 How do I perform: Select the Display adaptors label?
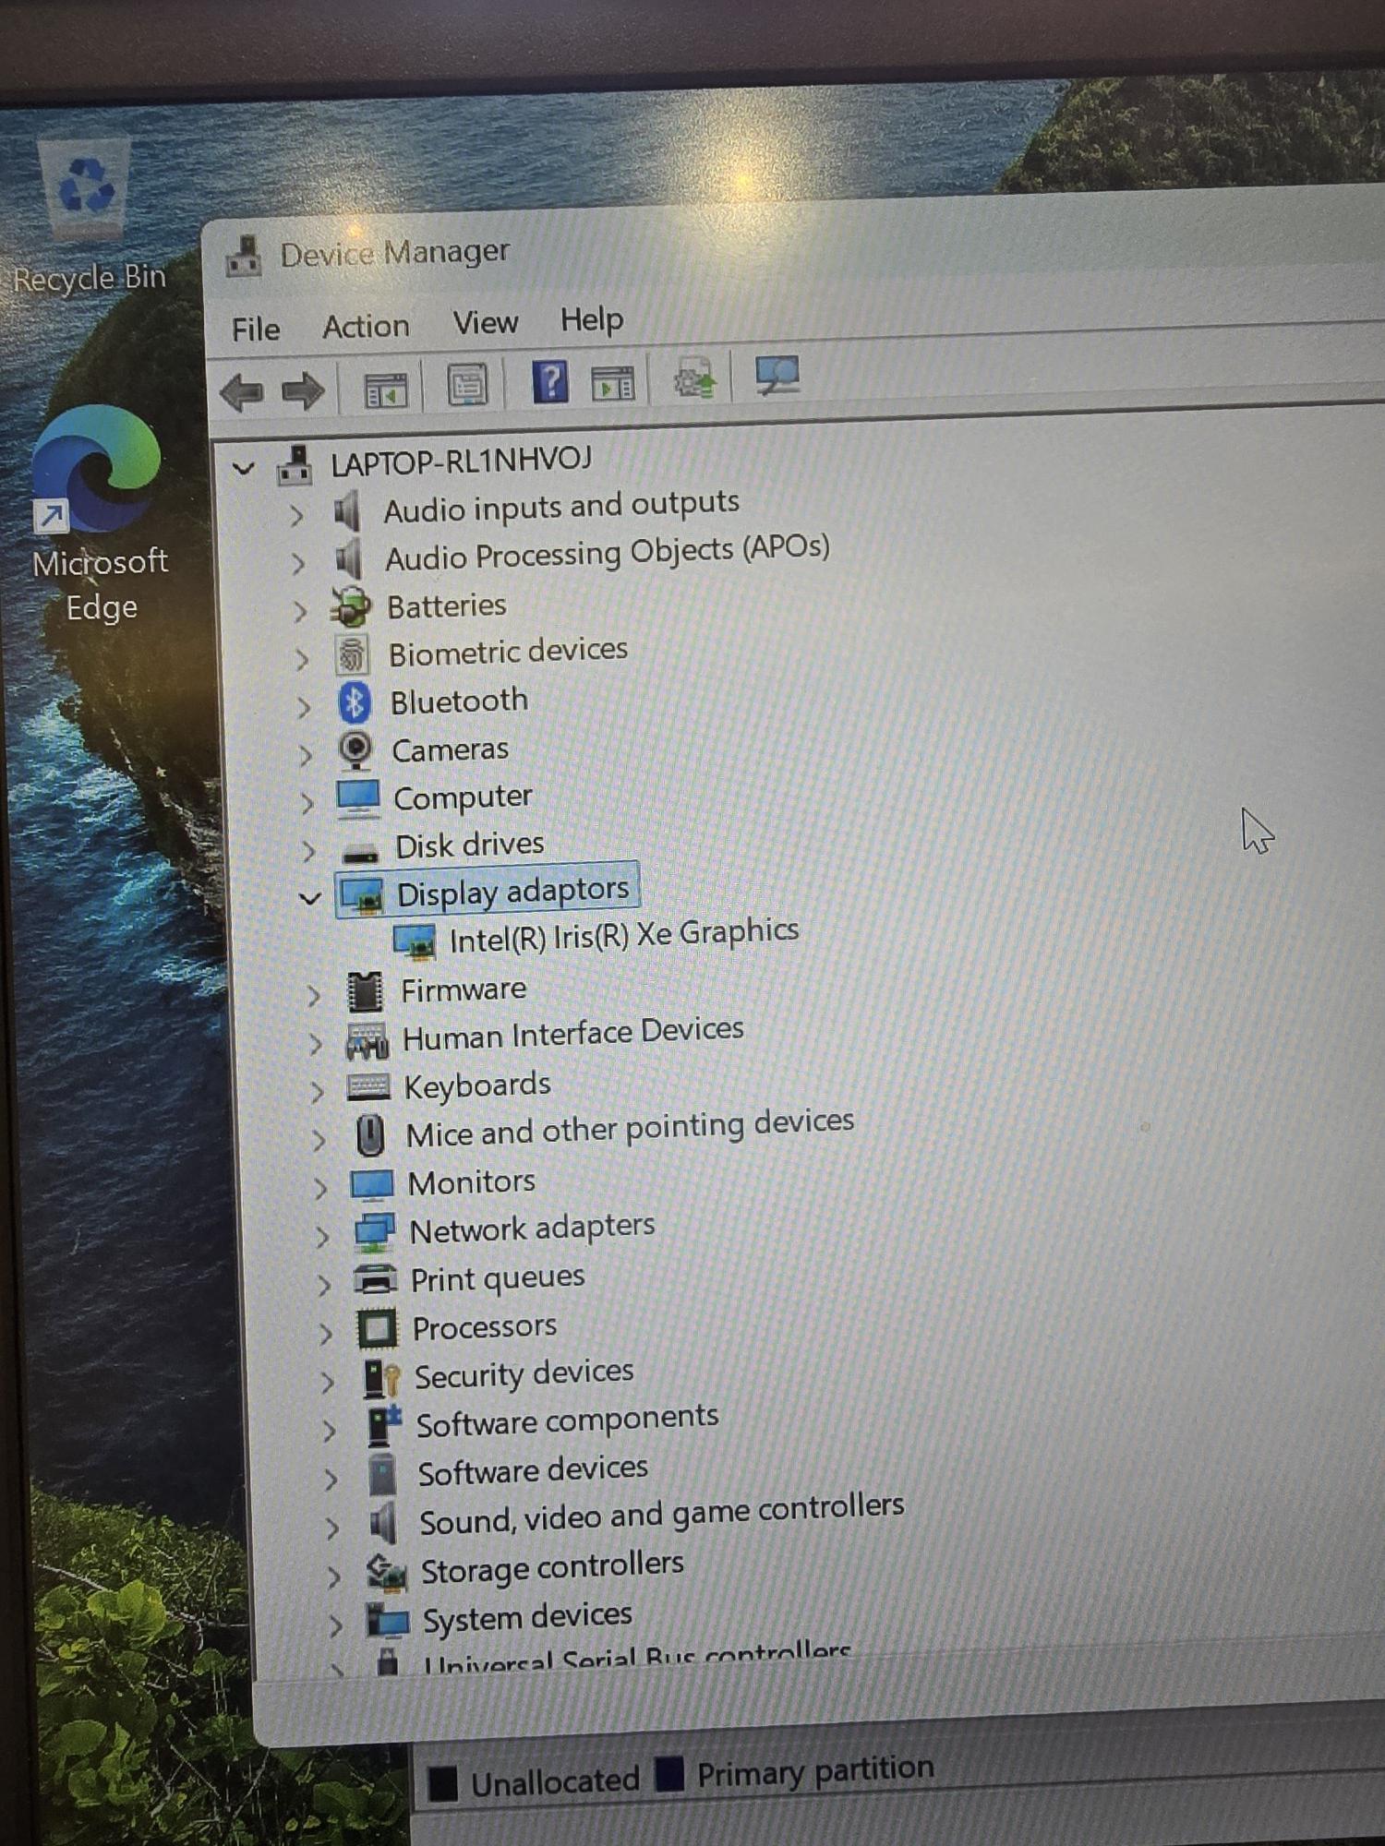point(512,892)
